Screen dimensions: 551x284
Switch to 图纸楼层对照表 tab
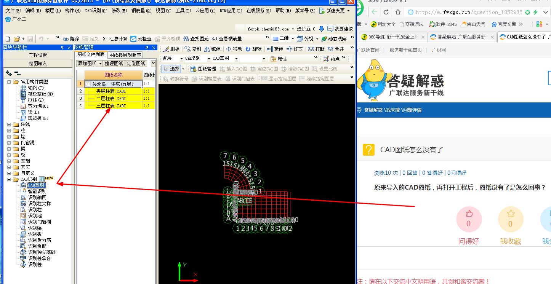125,55
